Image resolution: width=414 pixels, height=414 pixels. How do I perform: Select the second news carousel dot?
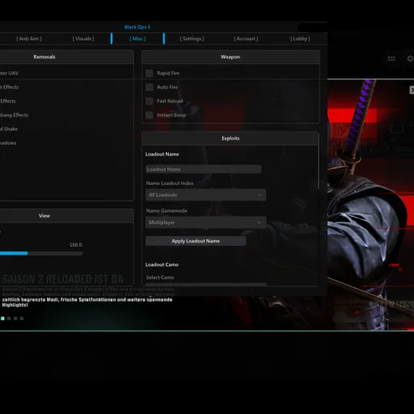pos(9,319)
